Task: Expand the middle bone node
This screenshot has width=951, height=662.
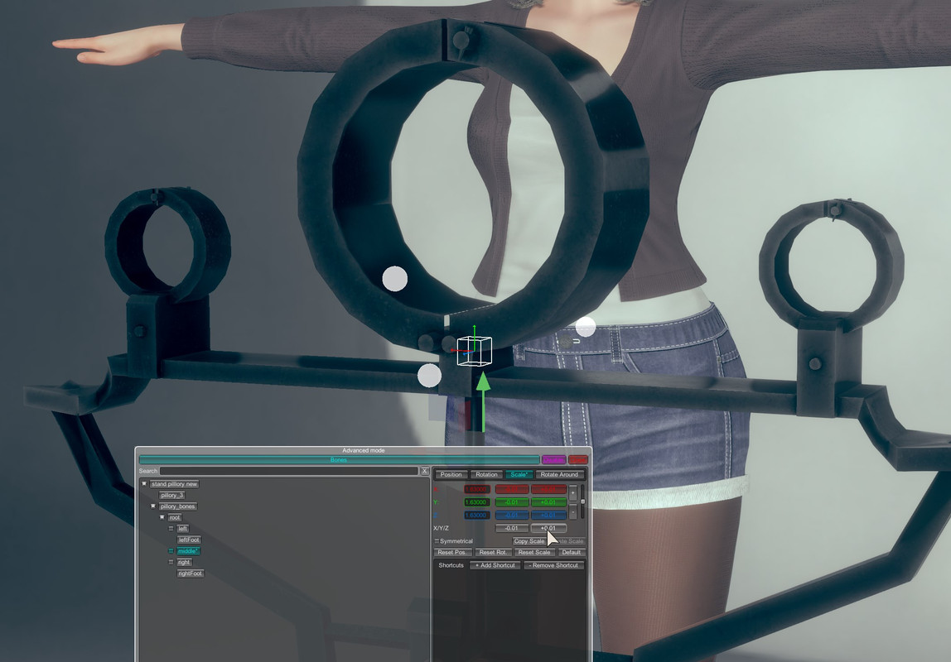Action: [171, 551]
